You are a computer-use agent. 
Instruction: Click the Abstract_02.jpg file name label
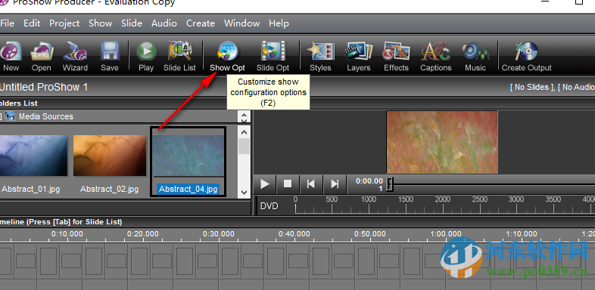(109, 189)
